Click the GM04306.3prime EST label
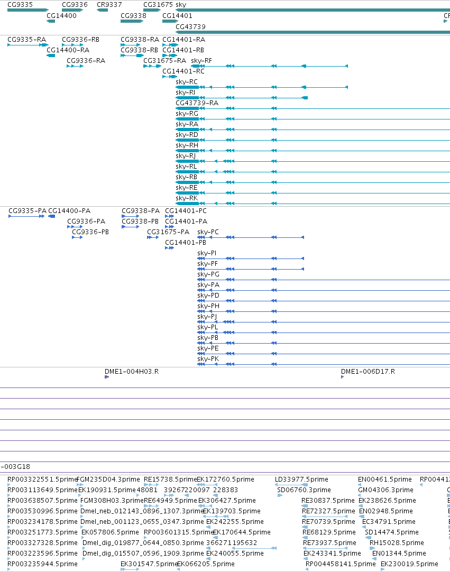 pyautogui.click(x=386, y=490)
